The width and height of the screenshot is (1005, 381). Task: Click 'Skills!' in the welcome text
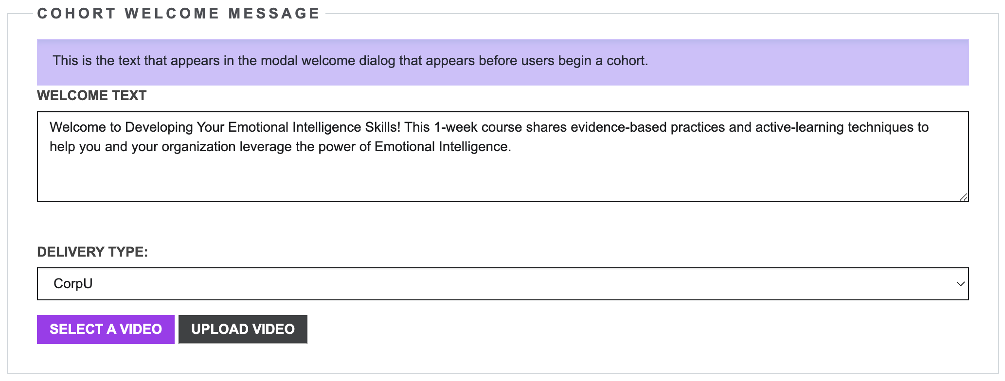click(382, 127)
